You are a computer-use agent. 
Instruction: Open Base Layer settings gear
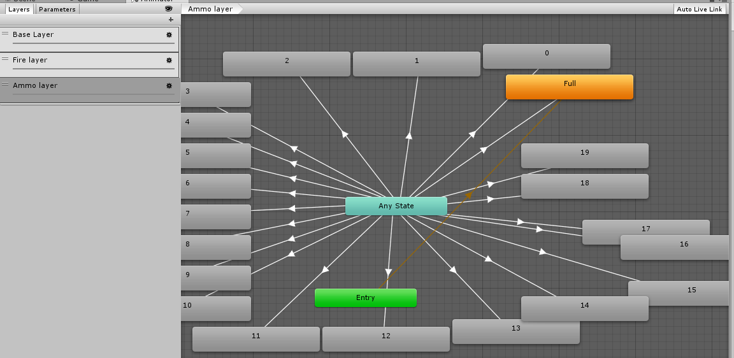pos(169,34)
